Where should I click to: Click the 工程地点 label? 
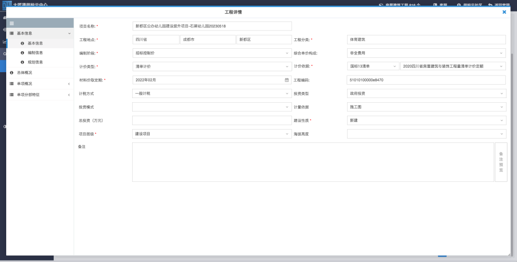(88, 40)
